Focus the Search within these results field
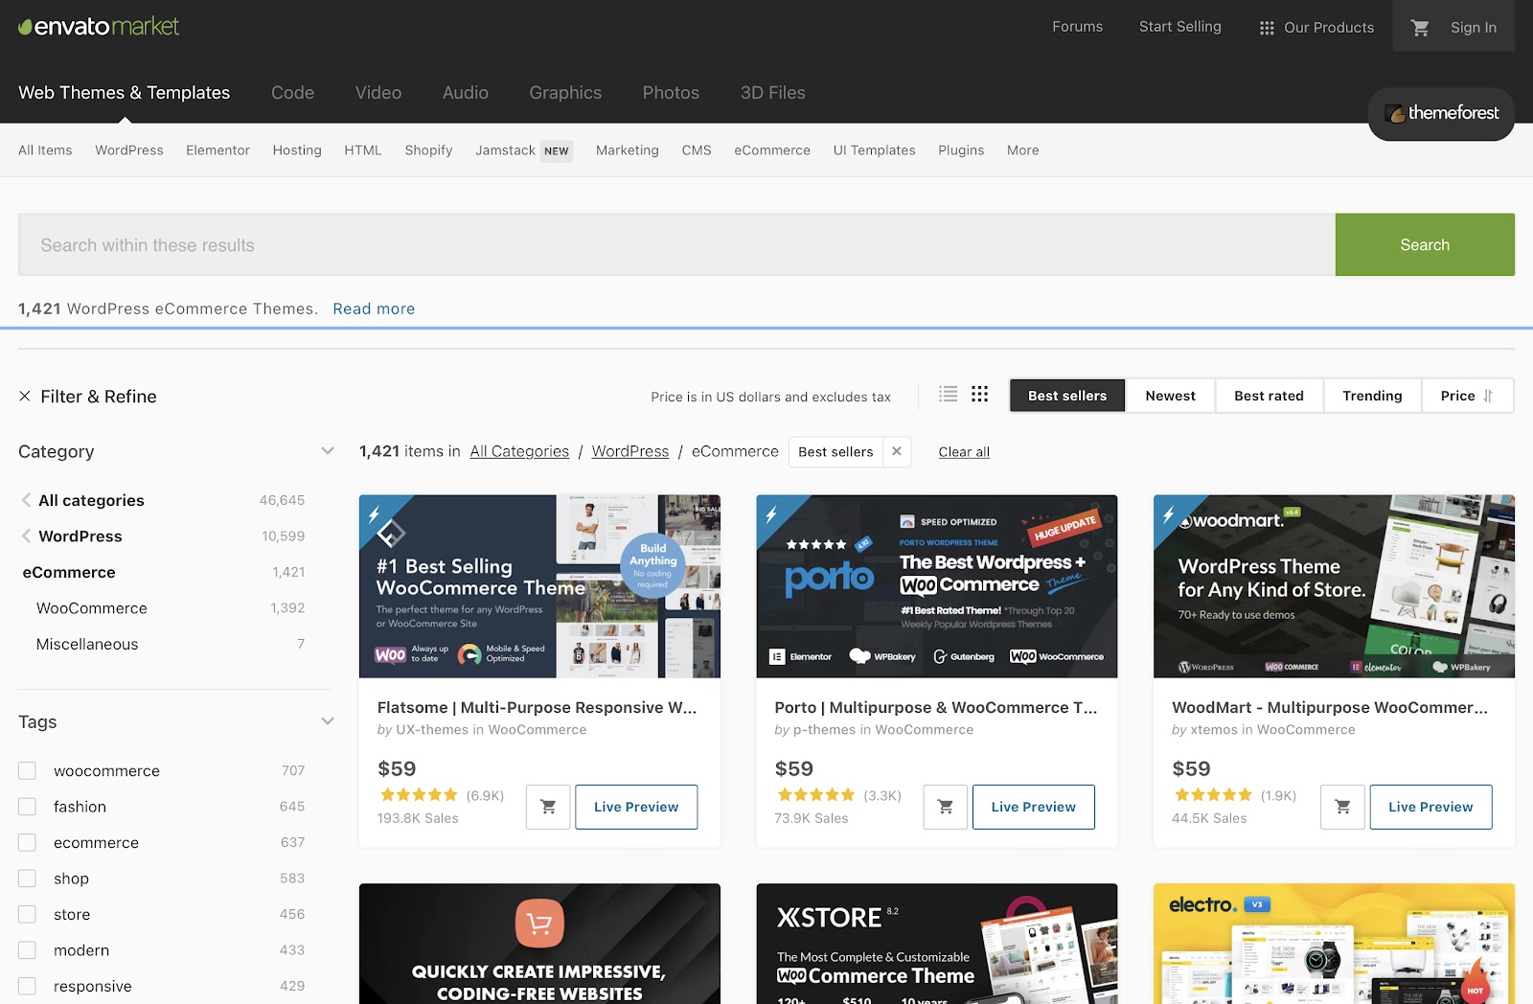1533x1004 pixels. (x=676, y=245)
